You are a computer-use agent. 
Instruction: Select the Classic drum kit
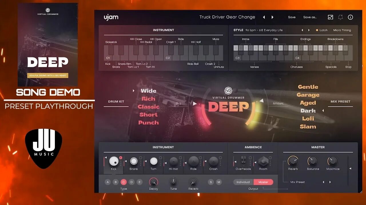tap(148, 107)
